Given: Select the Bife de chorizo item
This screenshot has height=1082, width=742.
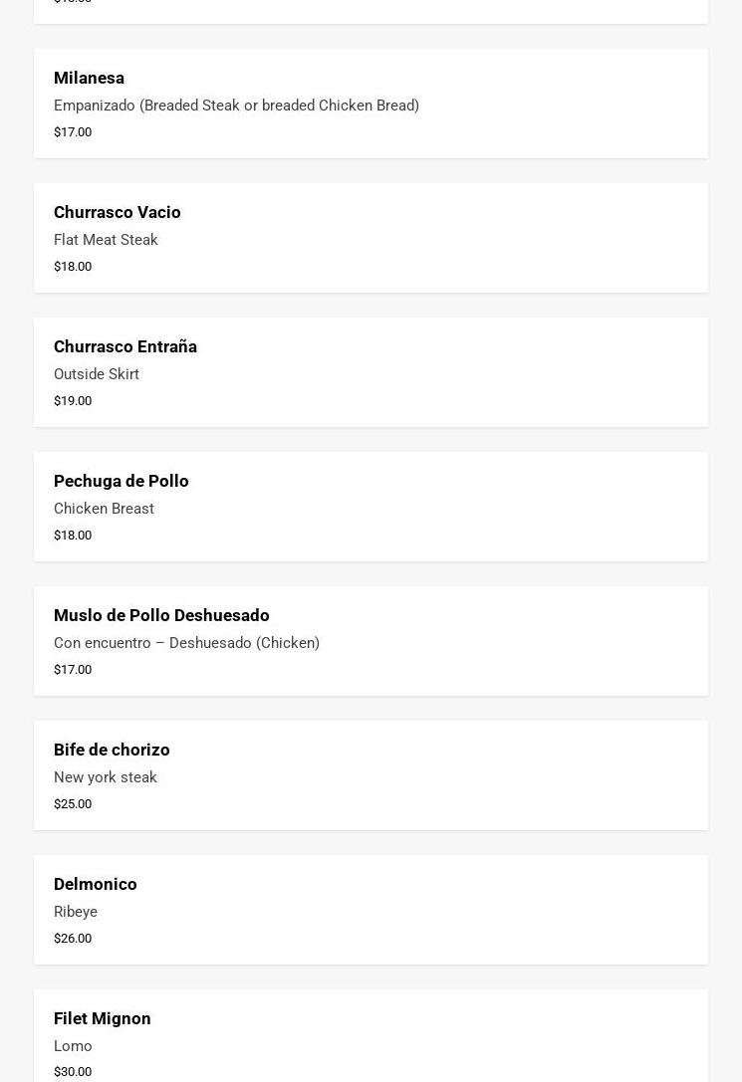Looking at the screenshot, I should [x=371, y=775].
